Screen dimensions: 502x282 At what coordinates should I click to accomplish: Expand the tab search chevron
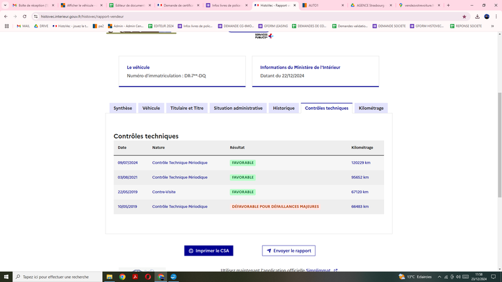coord(5,6)
